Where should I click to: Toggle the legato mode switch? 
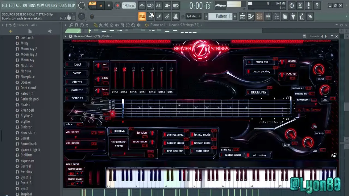[x=202, y=134]
